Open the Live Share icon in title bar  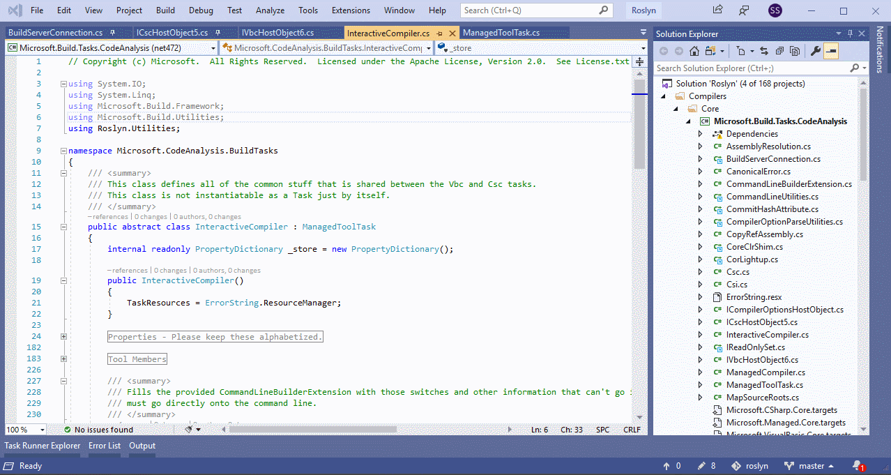[x=717, y=10]
